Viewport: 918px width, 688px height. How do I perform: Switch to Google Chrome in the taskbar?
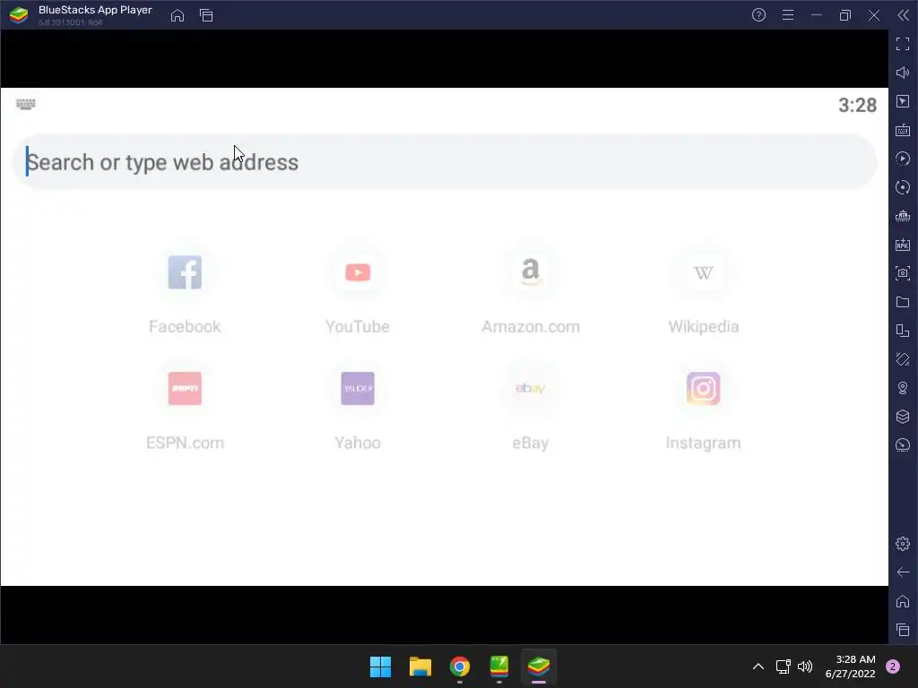pos(460,666)
